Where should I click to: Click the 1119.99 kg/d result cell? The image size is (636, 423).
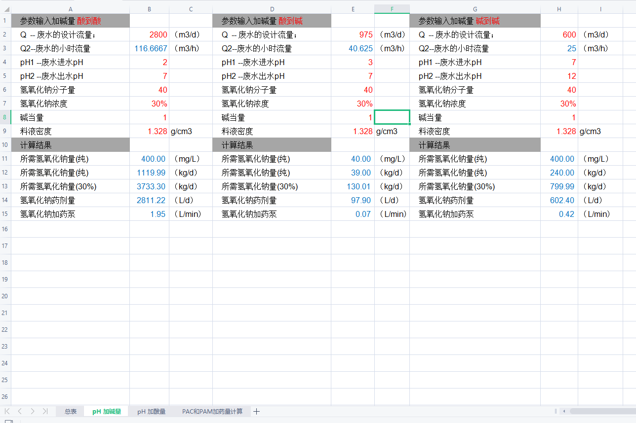coord(149,173)
